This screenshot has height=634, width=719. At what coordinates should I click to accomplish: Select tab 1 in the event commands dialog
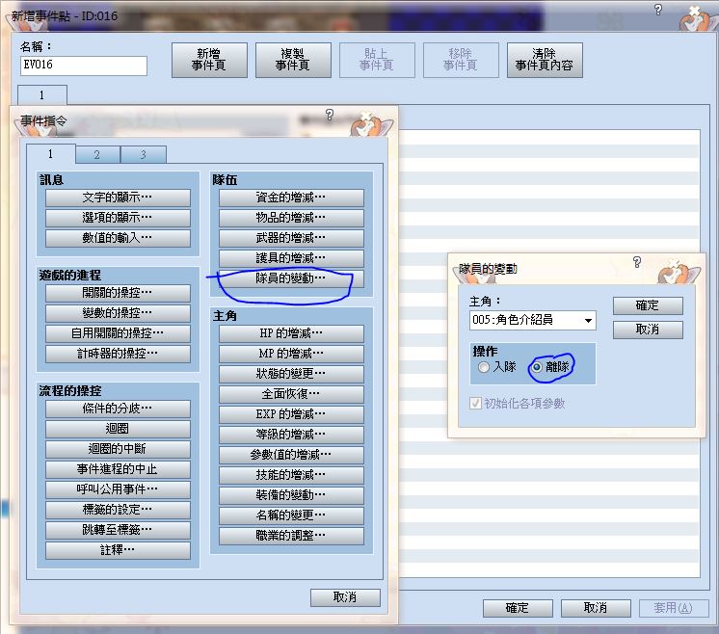pos(50,154)
